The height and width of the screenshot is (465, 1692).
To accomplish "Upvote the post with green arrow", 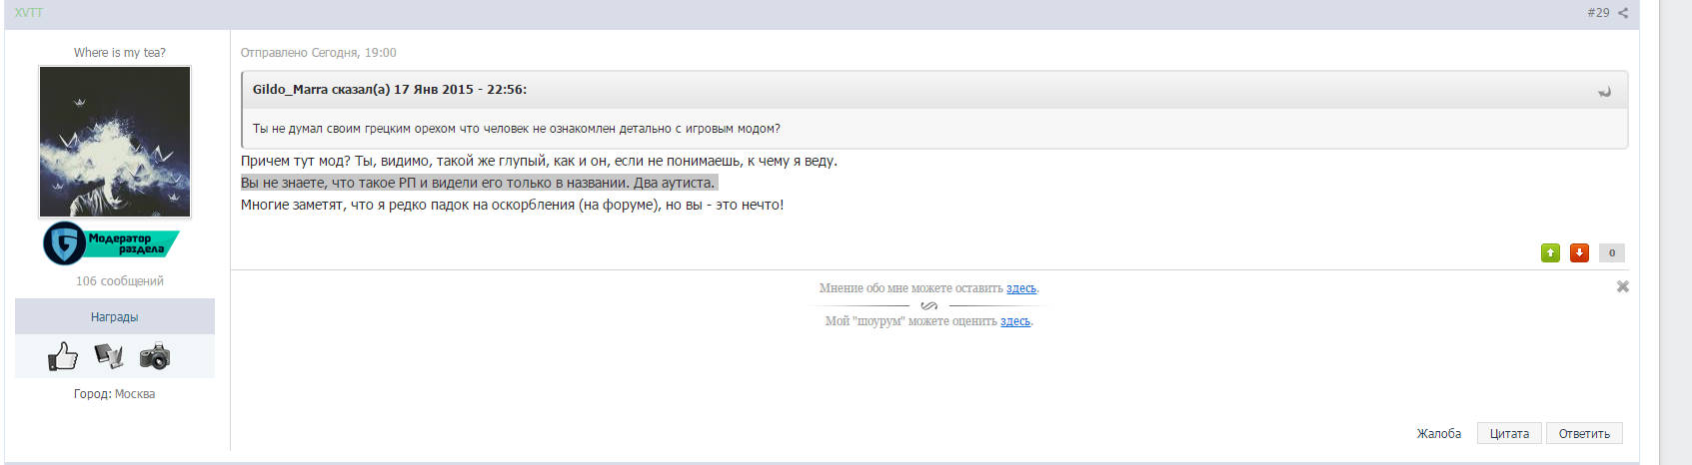I will pos(1550,252).
